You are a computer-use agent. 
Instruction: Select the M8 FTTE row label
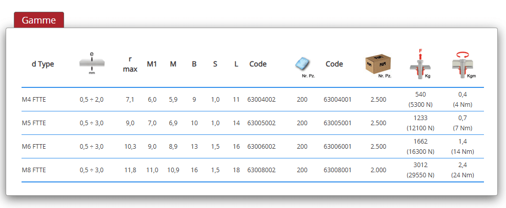click(x=34, y=170)
